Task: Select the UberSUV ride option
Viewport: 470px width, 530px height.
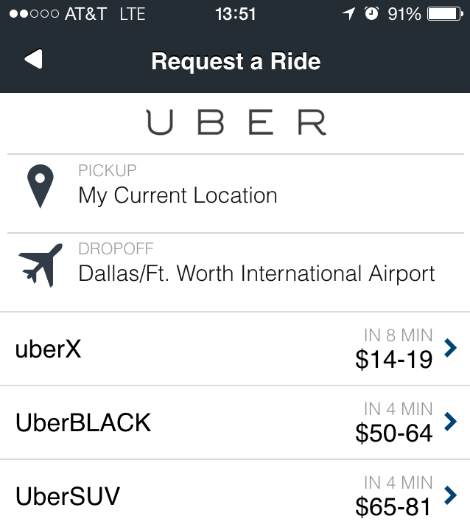Action: pos(235,495)
